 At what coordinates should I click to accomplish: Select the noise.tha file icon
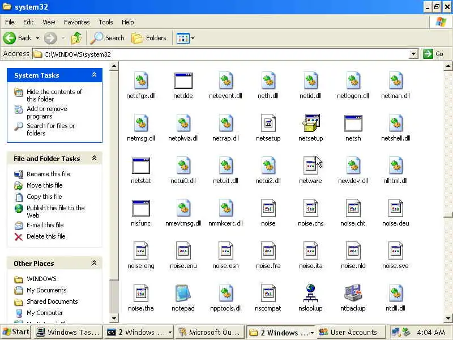coord(141,293)
